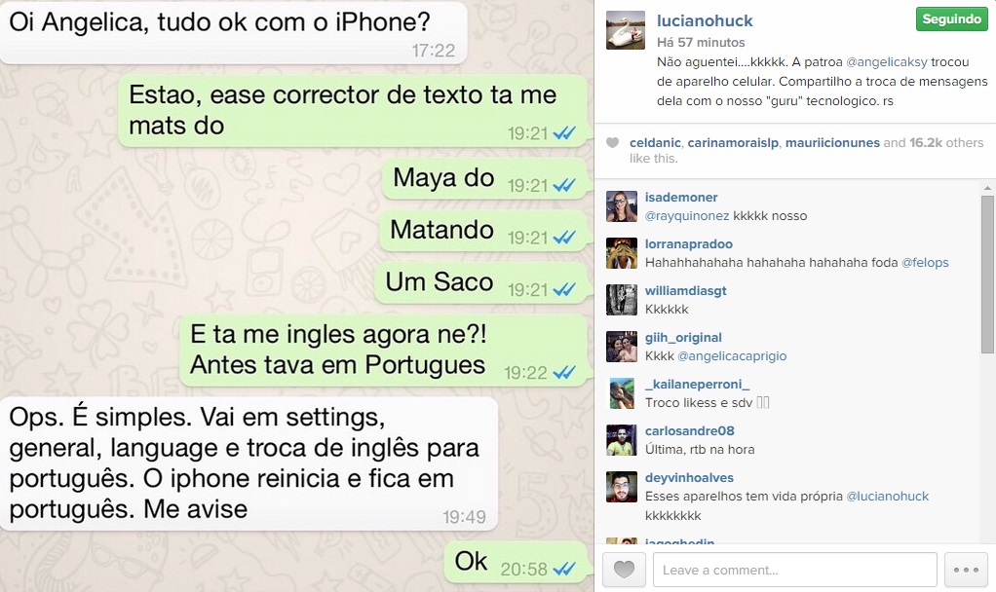This screenshot has height=592, width=996.
Task: Open deyvinhoalves's profile avatar
Action: (622, 487)
